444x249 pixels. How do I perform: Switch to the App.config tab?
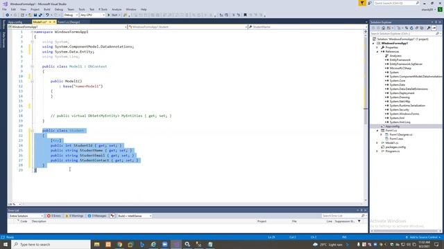[15, 22]
